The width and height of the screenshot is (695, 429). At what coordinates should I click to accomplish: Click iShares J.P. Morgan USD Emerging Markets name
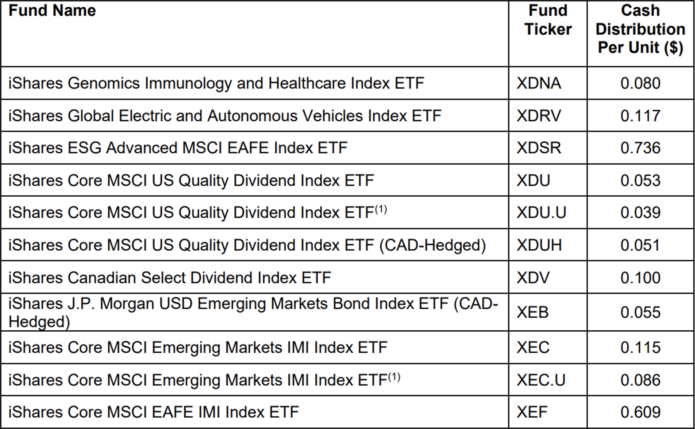[253, 312]
